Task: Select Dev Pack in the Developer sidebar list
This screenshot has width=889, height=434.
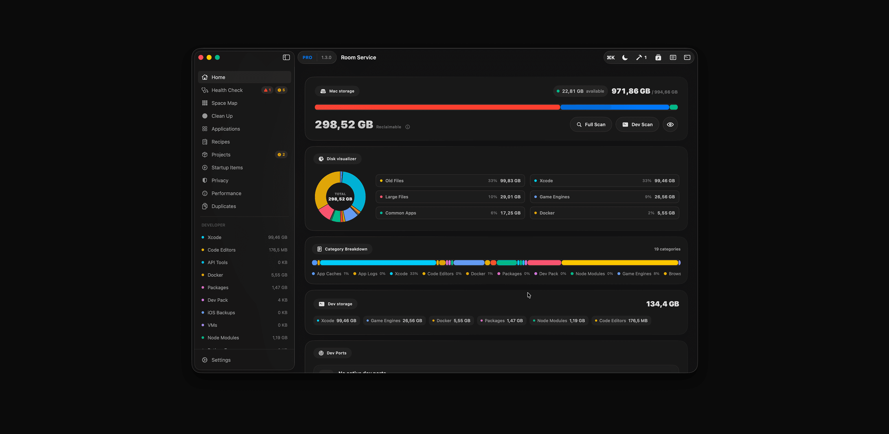Action: pyautogui.click(x=244, y=300)
